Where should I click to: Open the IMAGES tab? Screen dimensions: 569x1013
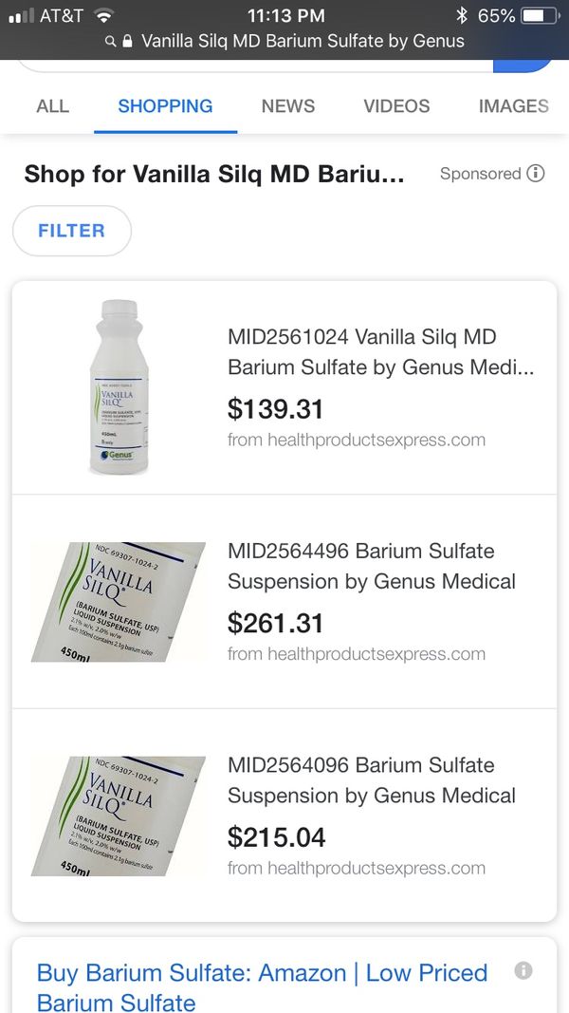(514, 105)
